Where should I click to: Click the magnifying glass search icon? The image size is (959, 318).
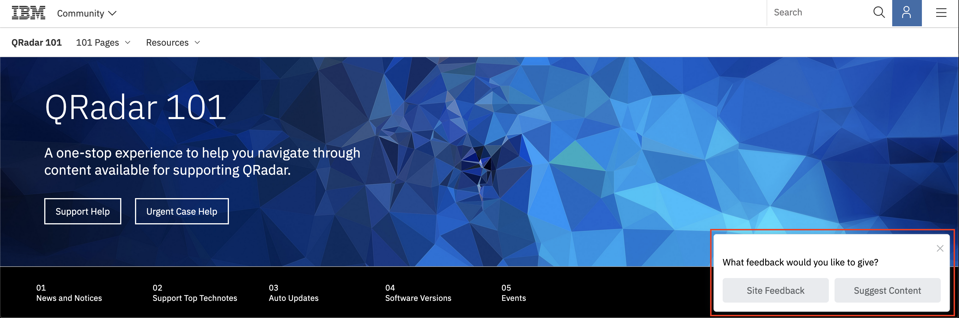click(879, 12)
